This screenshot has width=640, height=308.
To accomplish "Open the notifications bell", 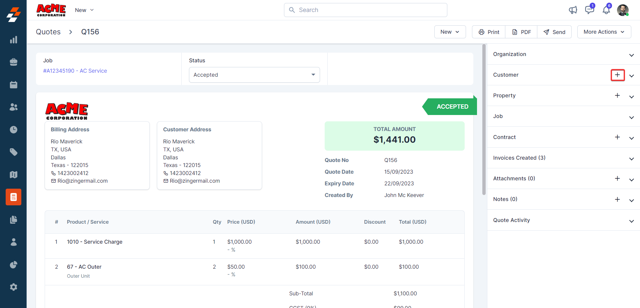I will click(x=606, y=10).
